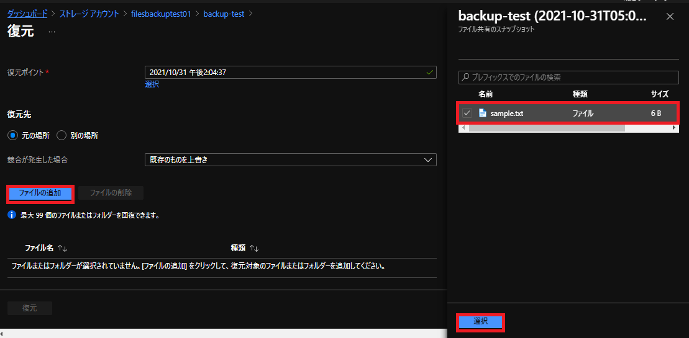Click the info icon about 99 files
Screen dimensions: 689x338
coord(12,215)
